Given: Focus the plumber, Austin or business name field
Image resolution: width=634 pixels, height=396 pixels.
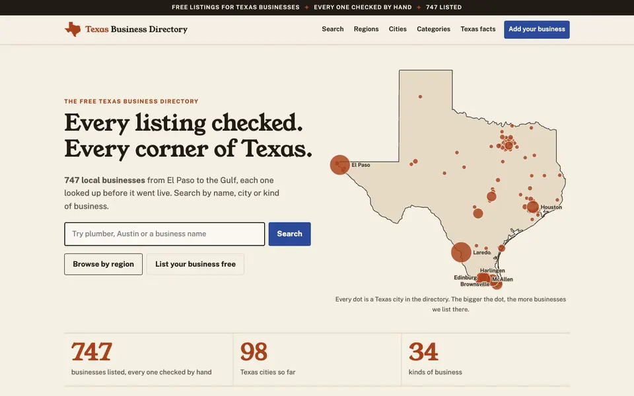Looking at the screenshot, I should pos(164,234).
